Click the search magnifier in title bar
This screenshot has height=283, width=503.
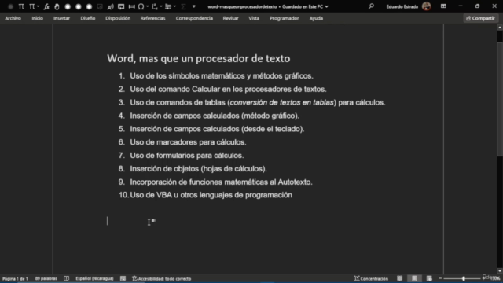(x=371, y=6)
